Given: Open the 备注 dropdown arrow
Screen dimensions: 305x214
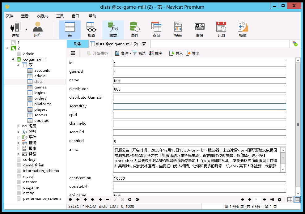Looking at the screenshot, I should pos(130,53).
